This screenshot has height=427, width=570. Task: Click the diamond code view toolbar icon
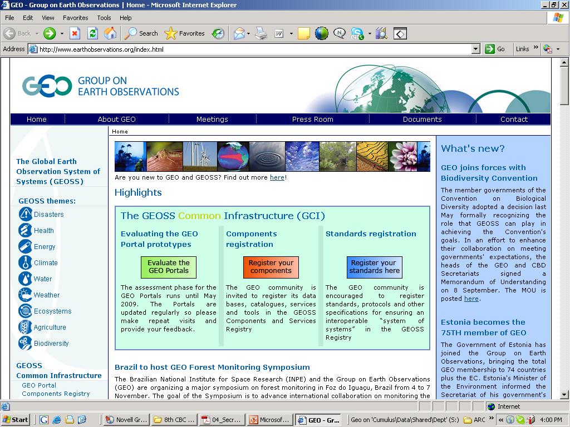click(400, 34)
